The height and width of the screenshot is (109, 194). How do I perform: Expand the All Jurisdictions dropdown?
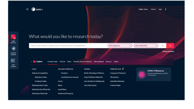(x=146, y=46)
